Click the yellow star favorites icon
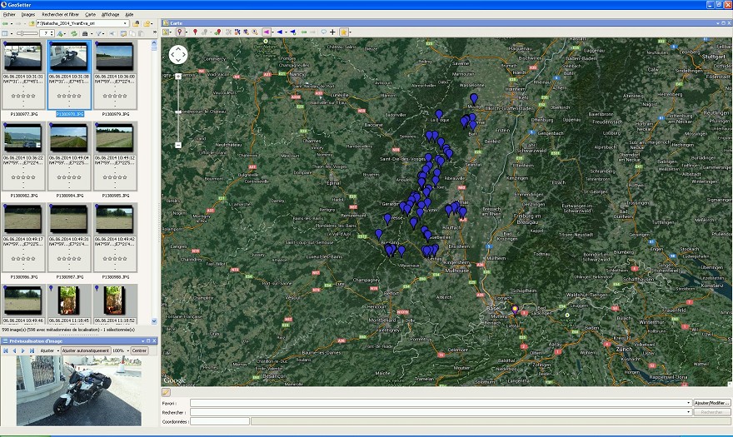This screenshot has height=437, width=733. (x=343, y=32)
